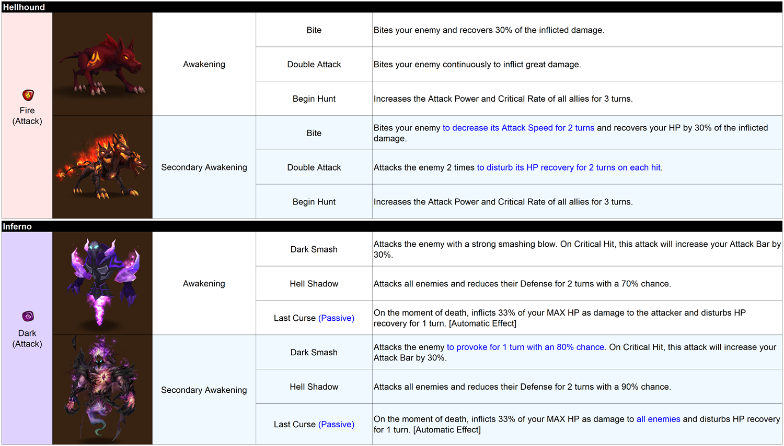Select Inferno's Awakening cell
Image resolution: width=784 pixels, height=446 pixels.
coord(204,284)
